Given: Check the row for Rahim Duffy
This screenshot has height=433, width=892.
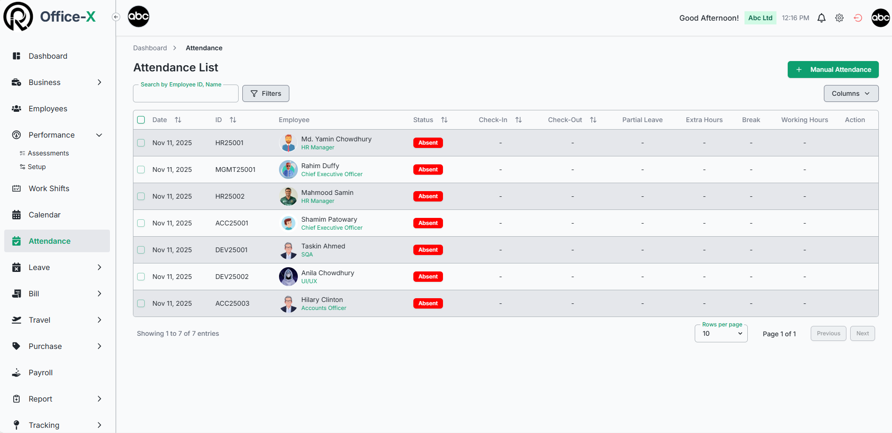Looking at the screenshot, I should pyautogui.click(x=141, y=170).
